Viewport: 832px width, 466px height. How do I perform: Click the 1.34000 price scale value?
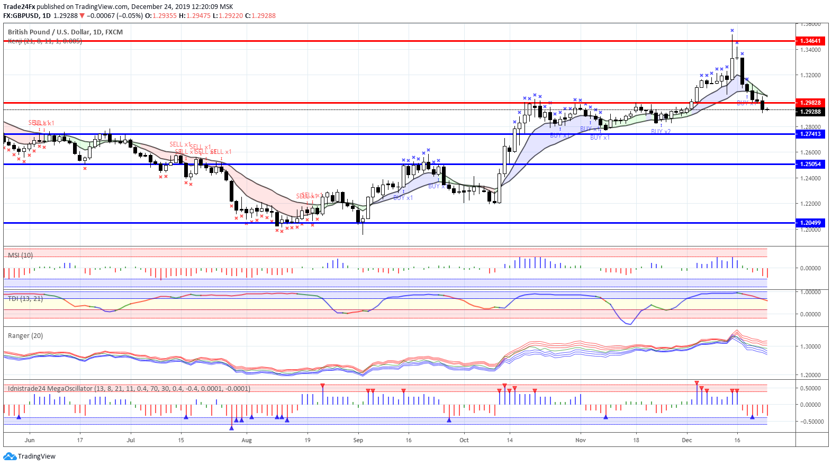[x=811, y=50]
